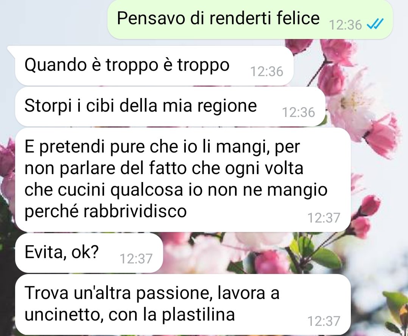
Task: Click the word 'uncinetto' in the last message
Action: [x=61, y=315]
